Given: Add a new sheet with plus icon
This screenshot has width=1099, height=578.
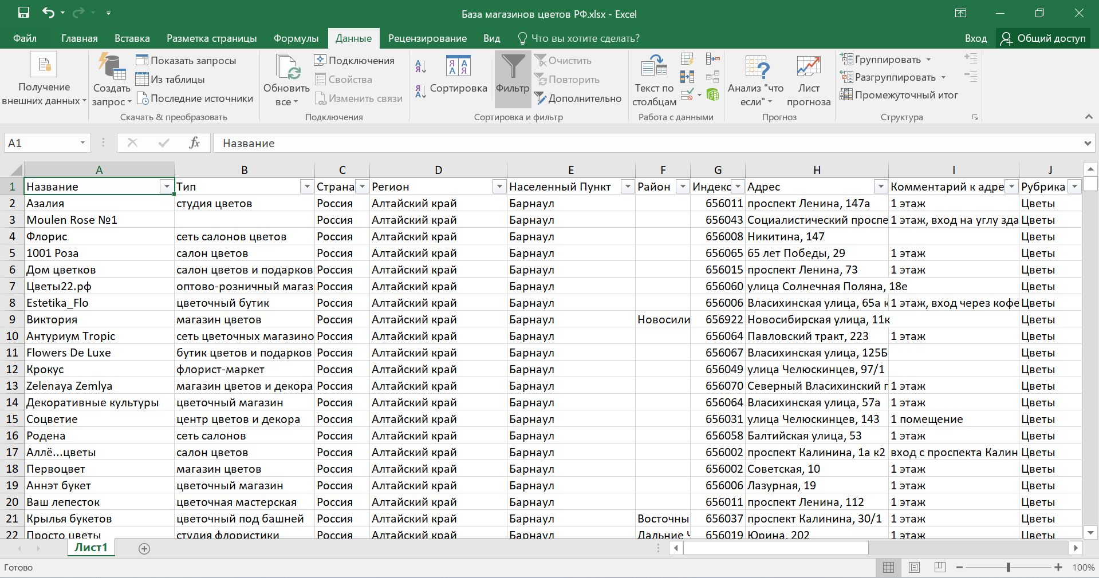Looking at the screenshot, I should coord(144,549).
